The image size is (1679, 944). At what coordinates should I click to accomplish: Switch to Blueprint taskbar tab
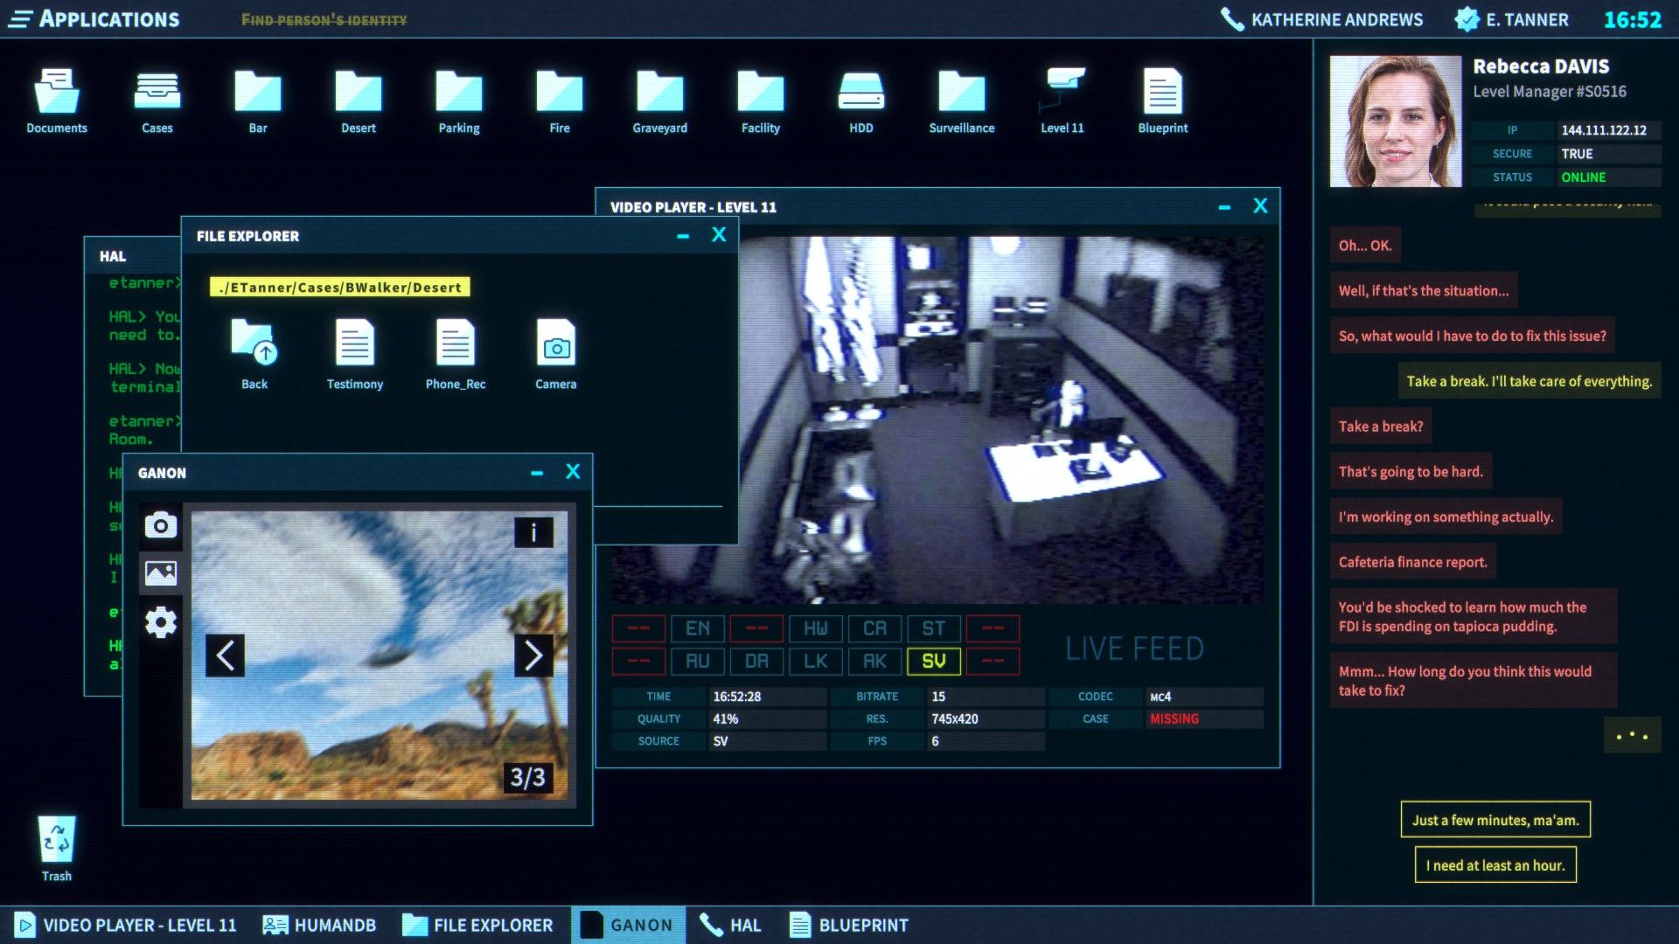point(848,925)
